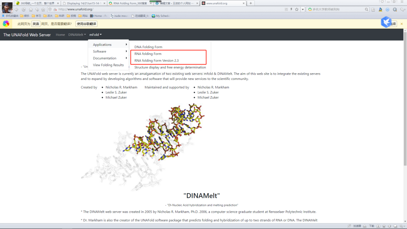Screen dimensions: 407x229
Task: Expand the mFold dropdown menu
Action: 95,35
